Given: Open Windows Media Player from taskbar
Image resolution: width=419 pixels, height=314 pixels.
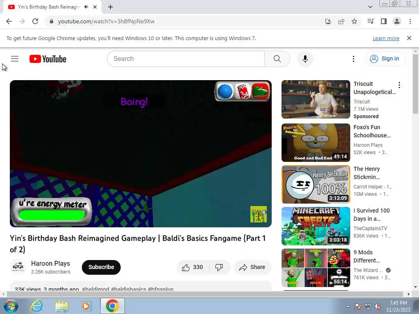Looking at the screenshot, I should [86, 306].
